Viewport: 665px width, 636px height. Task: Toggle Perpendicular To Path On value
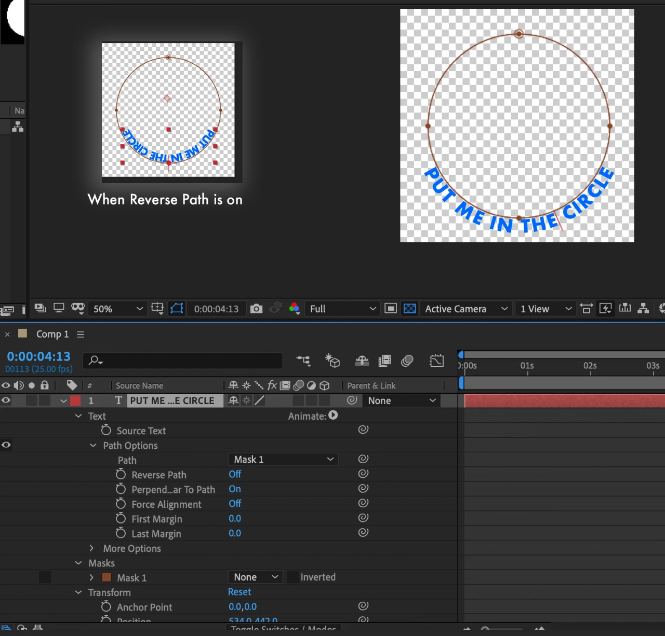[235, 489]
